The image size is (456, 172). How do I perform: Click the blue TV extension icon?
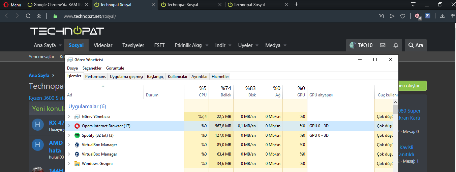428,16
